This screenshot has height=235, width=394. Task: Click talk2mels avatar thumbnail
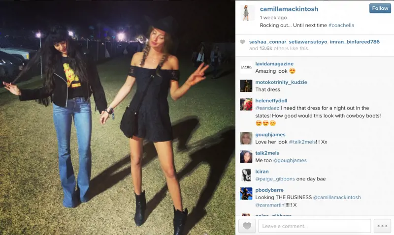246,157
